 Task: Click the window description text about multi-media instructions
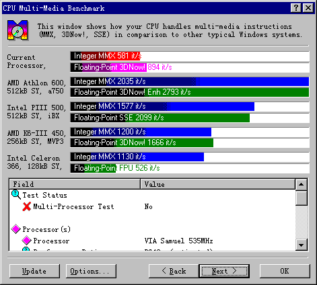pyautogui.click(x=170, y=31)
